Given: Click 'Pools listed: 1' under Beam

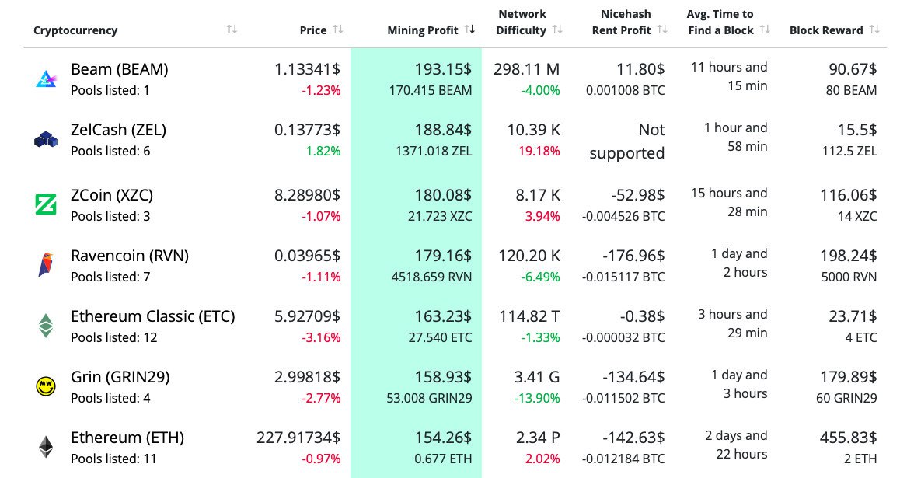Looking at the screenshot, I should click(110, 90).
